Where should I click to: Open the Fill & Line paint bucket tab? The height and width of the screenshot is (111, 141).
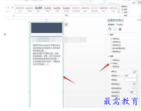point(110,29)
